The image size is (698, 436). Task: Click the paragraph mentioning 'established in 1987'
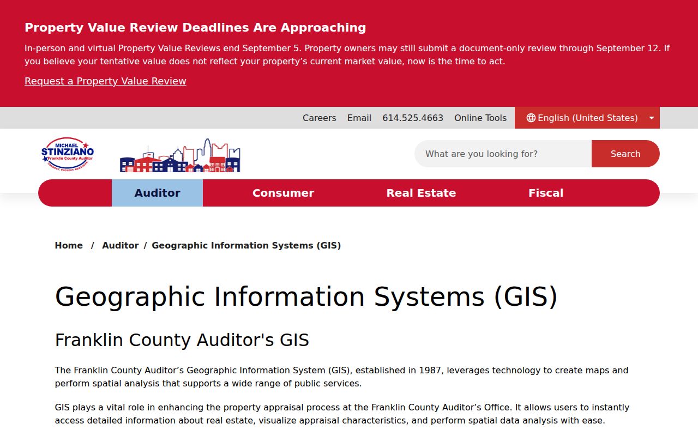pyautogui.click(x=342, y=377)
